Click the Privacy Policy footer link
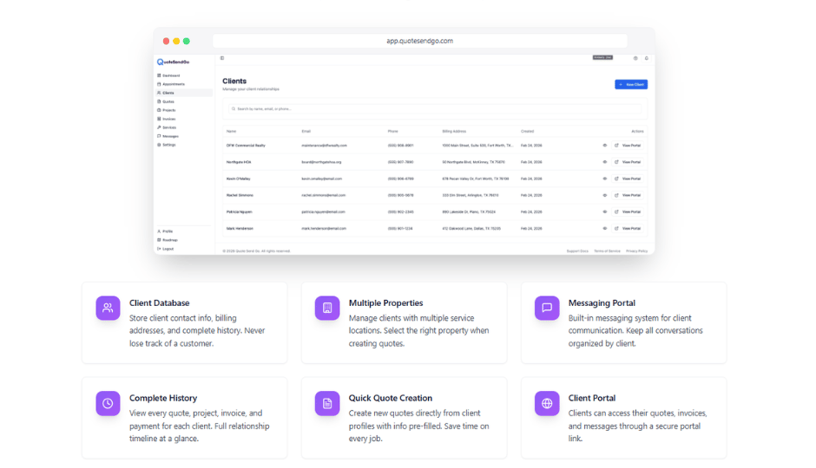This screenshot has height=468, width=816. tap(636, 251)
